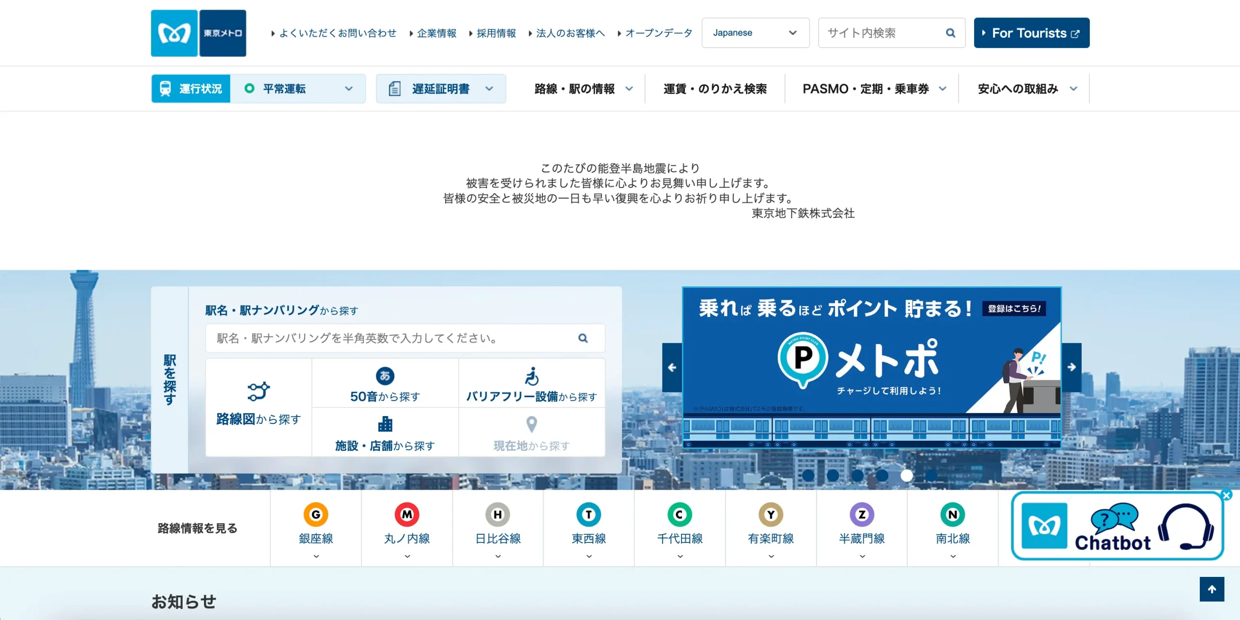Click the train icon beside 運行状況
1240x620 pixels.
165,89
